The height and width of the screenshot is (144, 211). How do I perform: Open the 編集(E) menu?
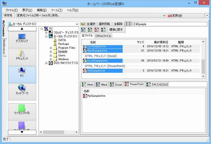click(x=42, y=10)
